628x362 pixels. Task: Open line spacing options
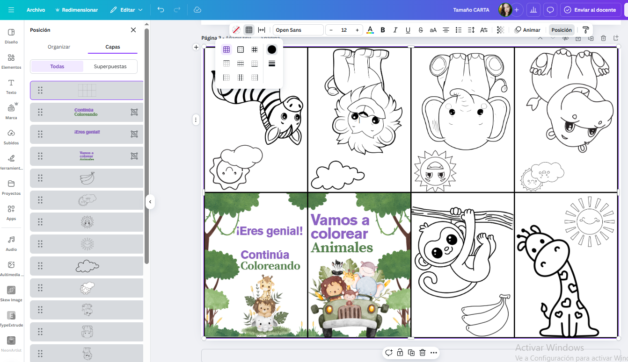471,30
